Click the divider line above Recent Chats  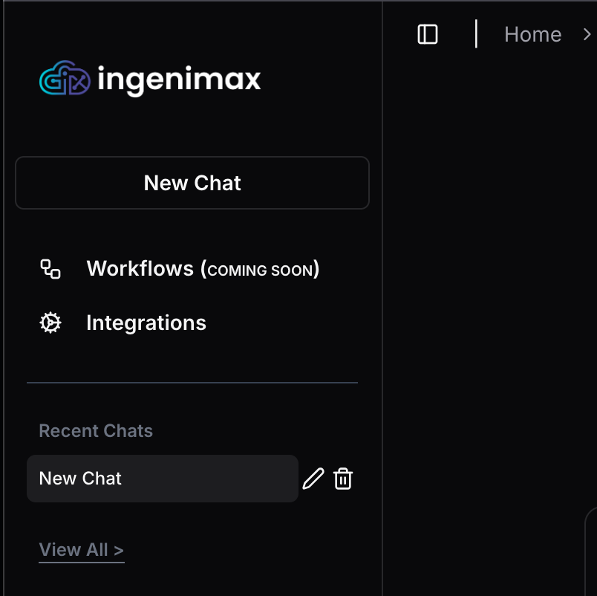192,382
